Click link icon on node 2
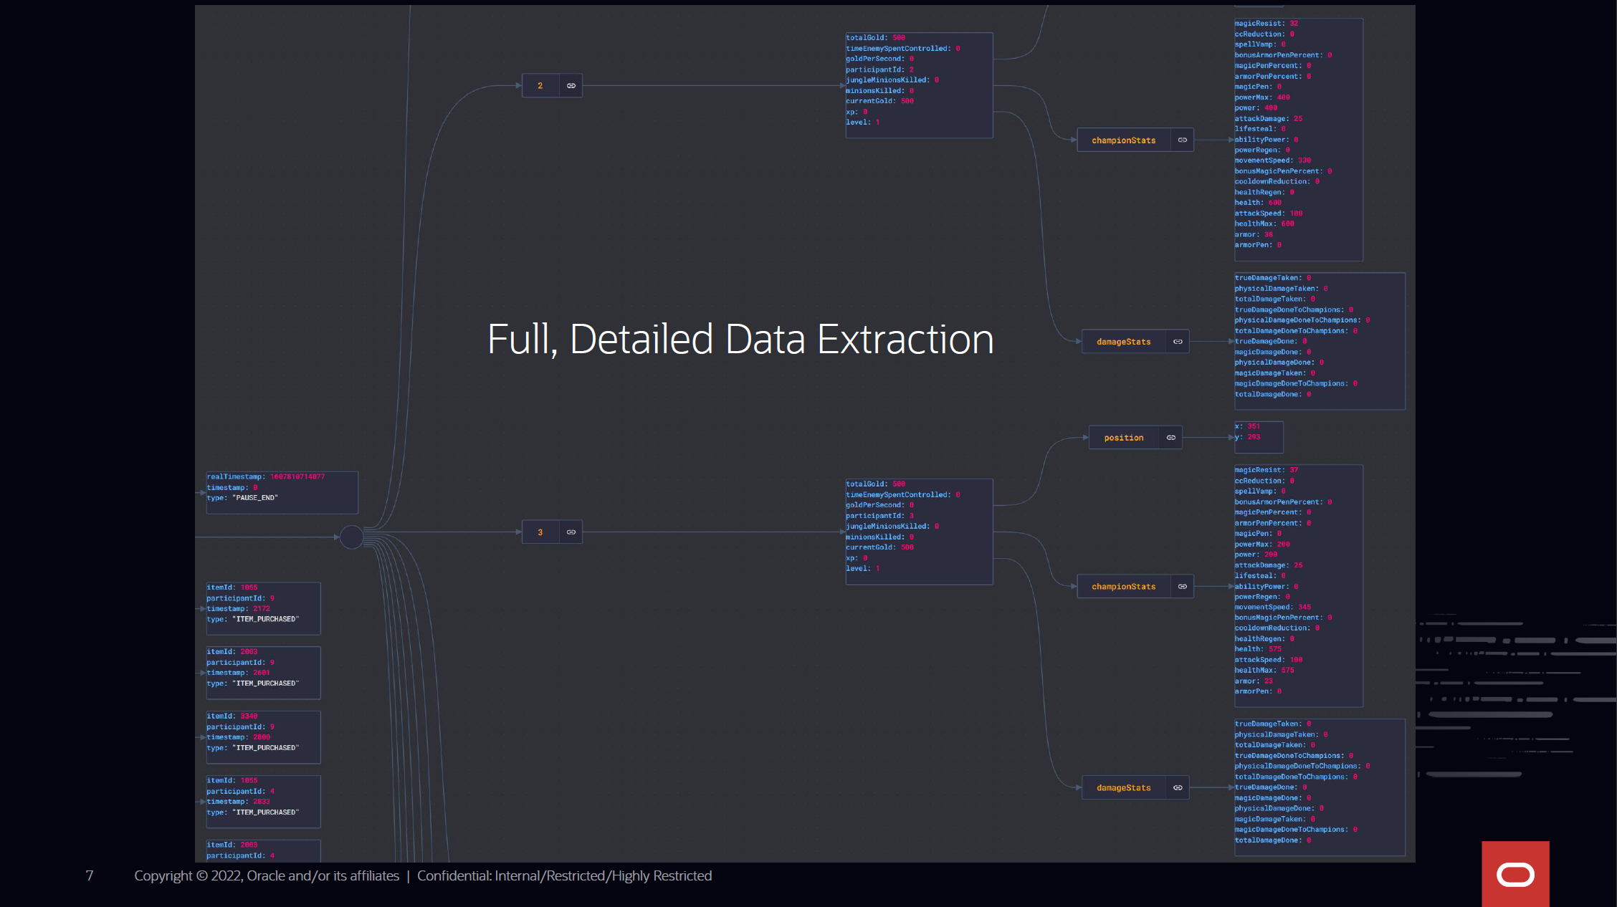1617x907 pixels. click(571, 86)
